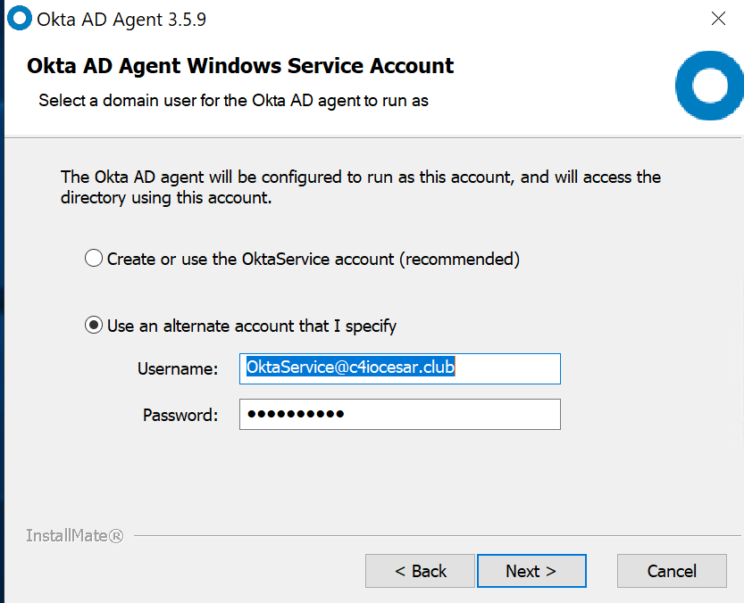
Task: Click the "Password:" field label
Action: coord(180,415)
